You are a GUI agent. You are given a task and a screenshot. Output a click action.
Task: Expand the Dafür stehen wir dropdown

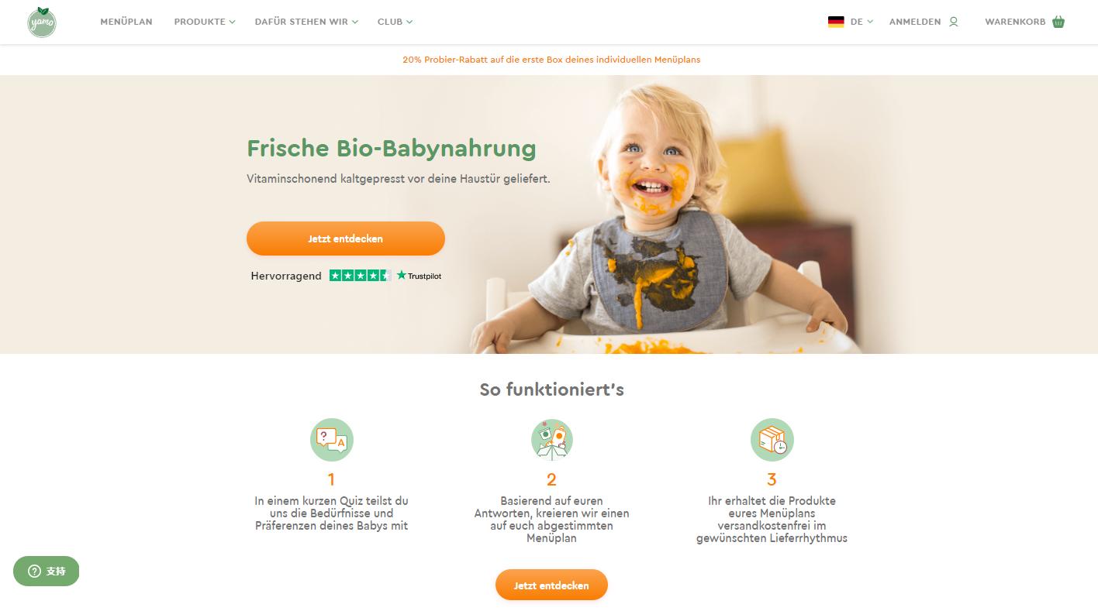pos(306,22)
